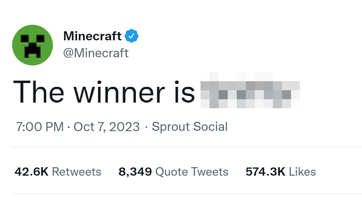Click the Sprout Social source link

(x=190, y=126)
